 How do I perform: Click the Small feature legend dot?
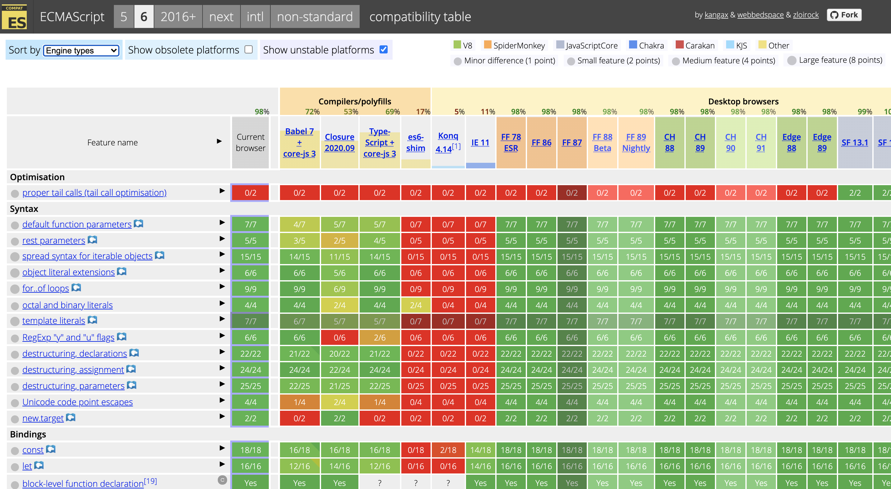click(571, 61)
